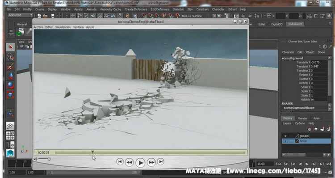Choose the Paint selection brush tool
Screen dimensions: 335x178
10,66
